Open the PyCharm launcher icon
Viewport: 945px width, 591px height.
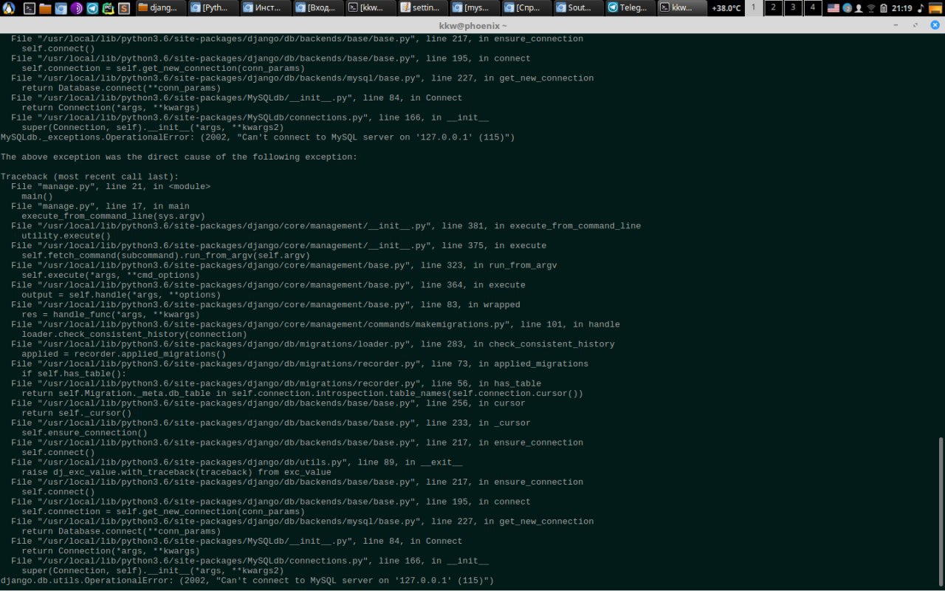click(108, 8)
